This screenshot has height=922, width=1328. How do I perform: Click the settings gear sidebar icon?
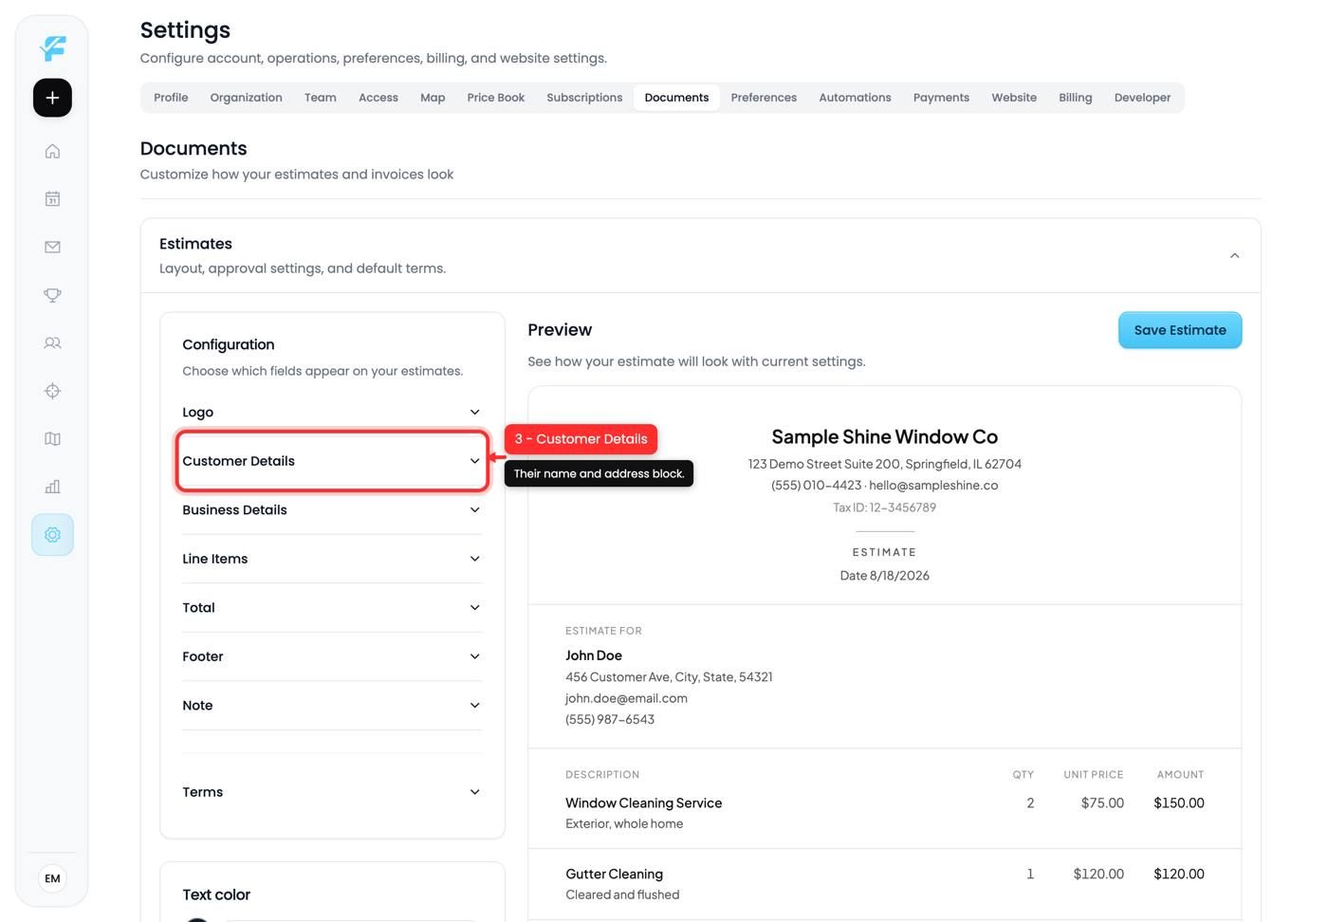52,535
